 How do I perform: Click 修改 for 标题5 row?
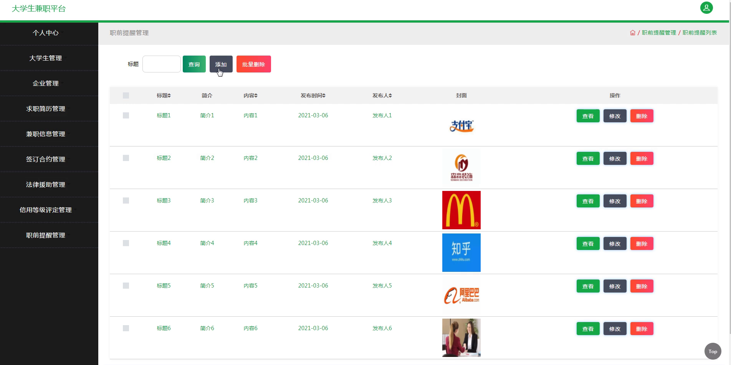click(x=615, y=286)
